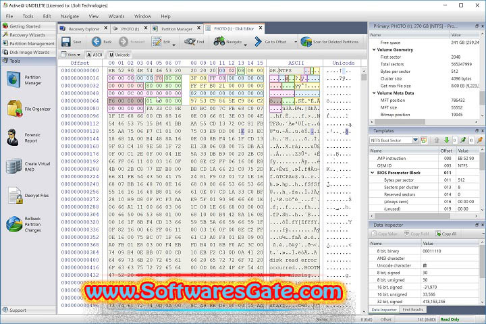Click the template manager icon beside NTFS dropdown
Viewport: 486px width, 324px height.
click(424, 140)
